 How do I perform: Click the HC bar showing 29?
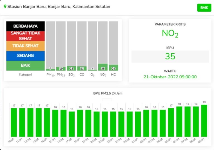[x=113, y=68]
